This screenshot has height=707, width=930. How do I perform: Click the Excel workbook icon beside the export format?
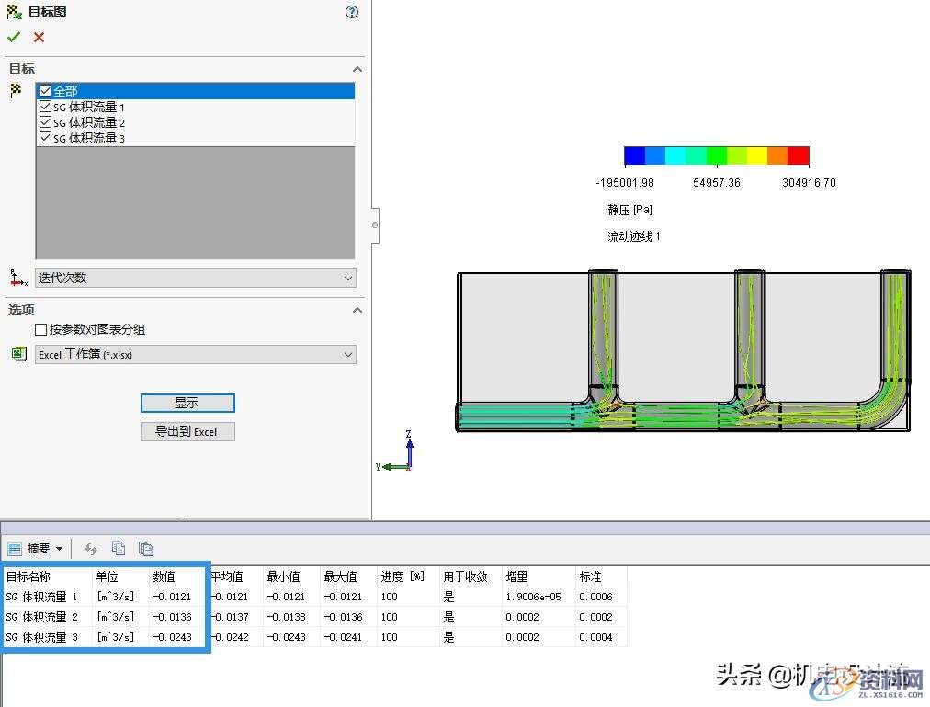(x=19, y=353)
